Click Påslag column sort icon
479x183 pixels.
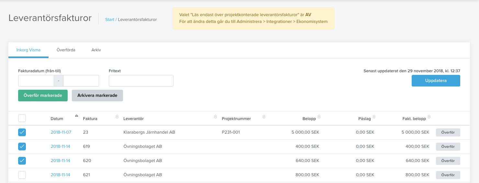(x=374, y=117)
